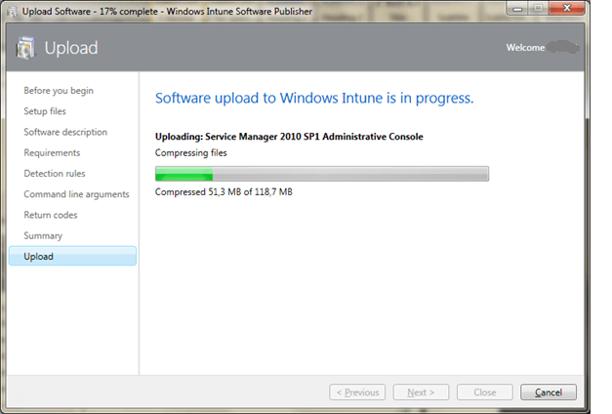Select Detection rules in the sidebar

[55, 174]
